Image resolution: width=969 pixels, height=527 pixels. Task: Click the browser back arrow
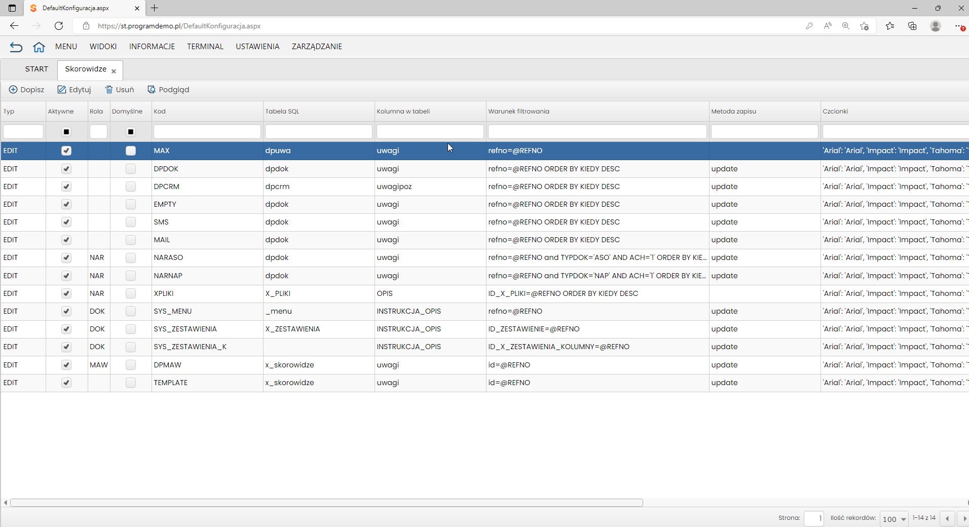click(14, 26)
